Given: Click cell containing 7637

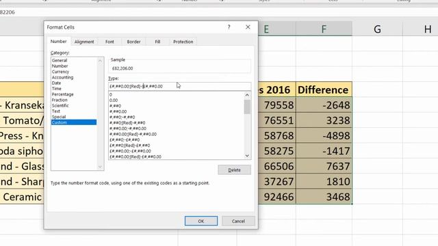Looking at the screenshot, I should coord(324,166).
